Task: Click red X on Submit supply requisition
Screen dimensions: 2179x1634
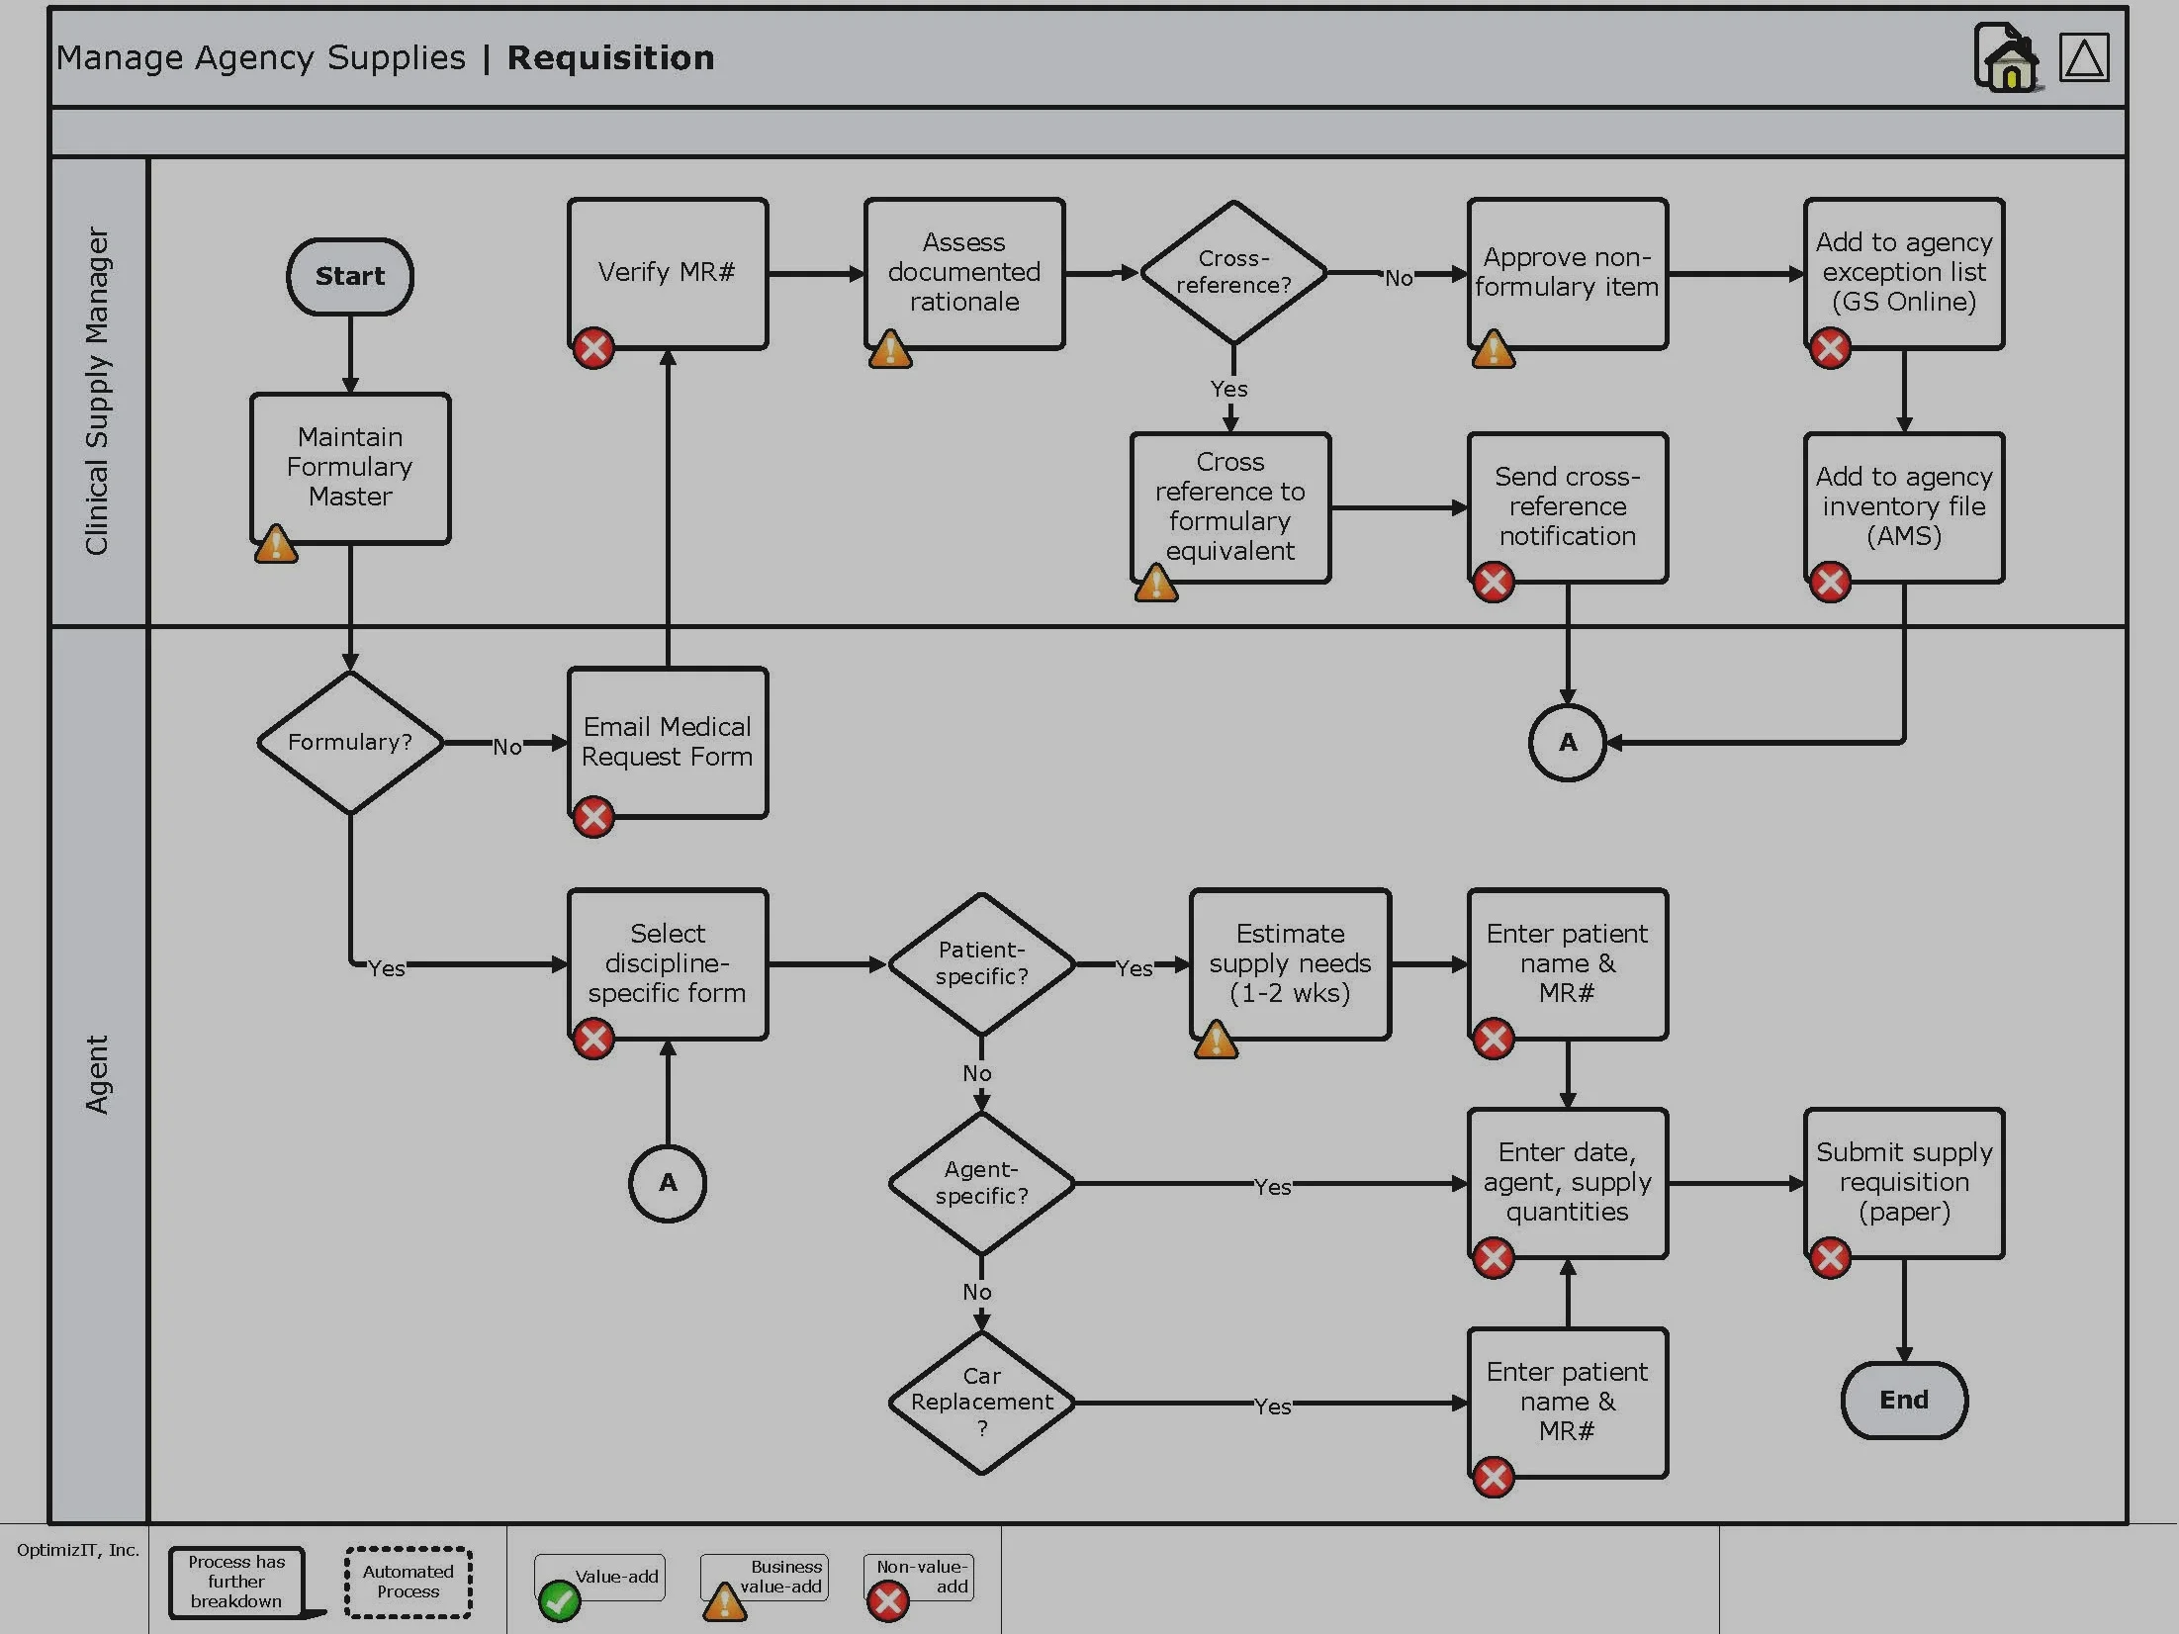Action: click(x=1830, y=1258)
